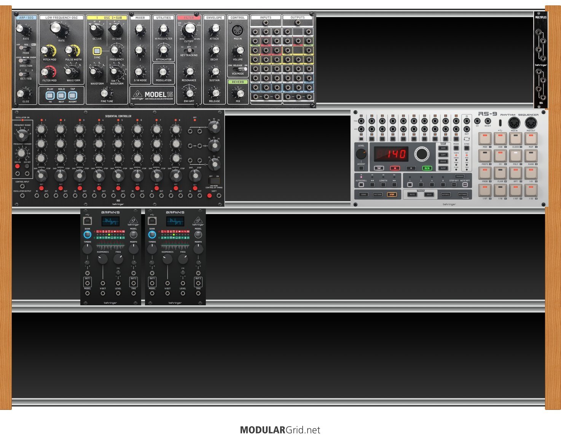This screenshot has width=561, height=438.
Task: Click the 960 FREQUENCY RANGE knob
Action: (22, 135)
